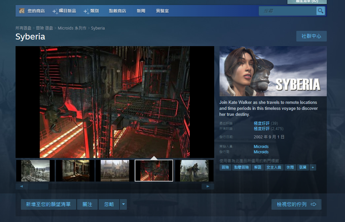Click the 搜尋 search input field
The height and width of the screenshot is (222, 345).
[x=288, y=11]
